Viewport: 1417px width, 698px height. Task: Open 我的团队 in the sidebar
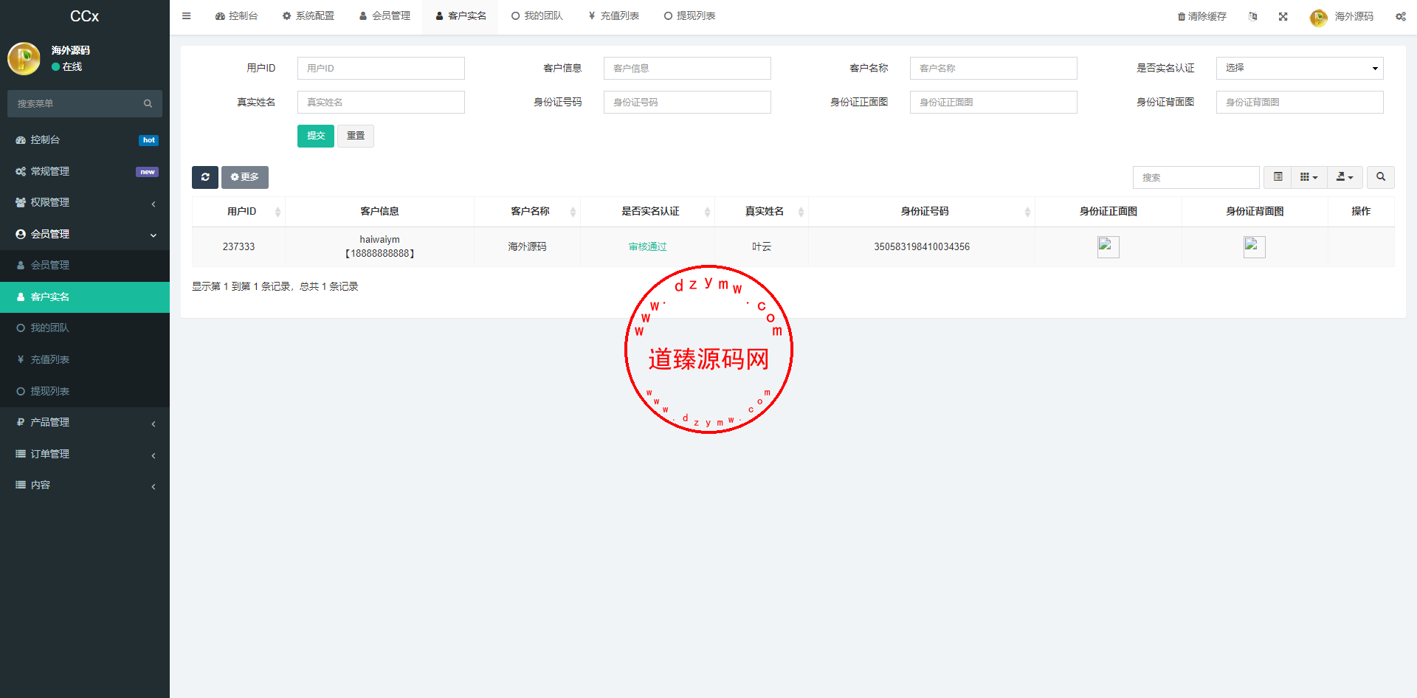[85, 328]
